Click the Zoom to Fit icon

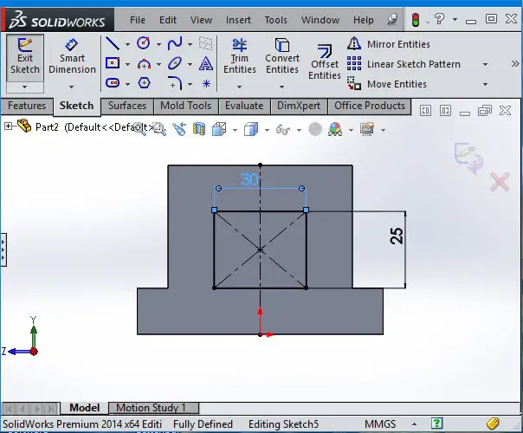pos(139,129)
